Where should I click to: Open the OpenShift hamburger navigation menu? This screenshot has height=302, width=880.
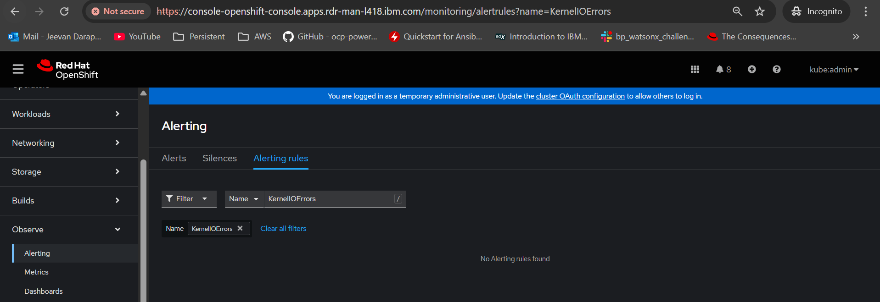(18, 69)
